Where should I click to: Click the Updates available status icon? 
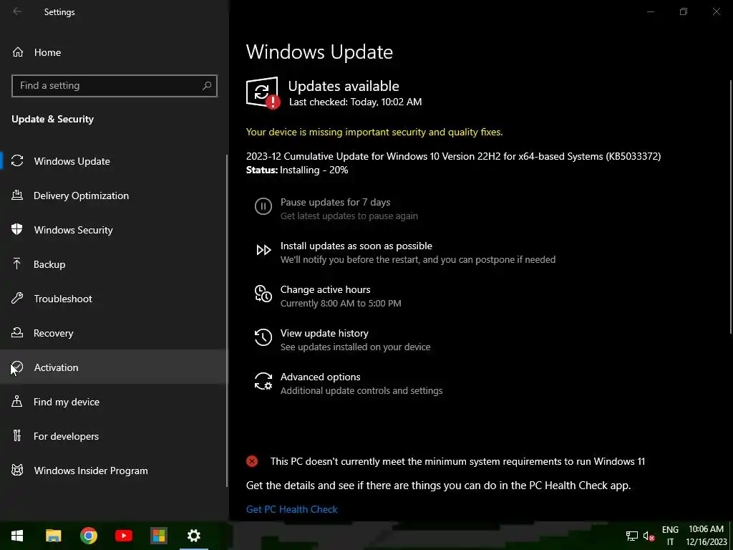(263, 92)
